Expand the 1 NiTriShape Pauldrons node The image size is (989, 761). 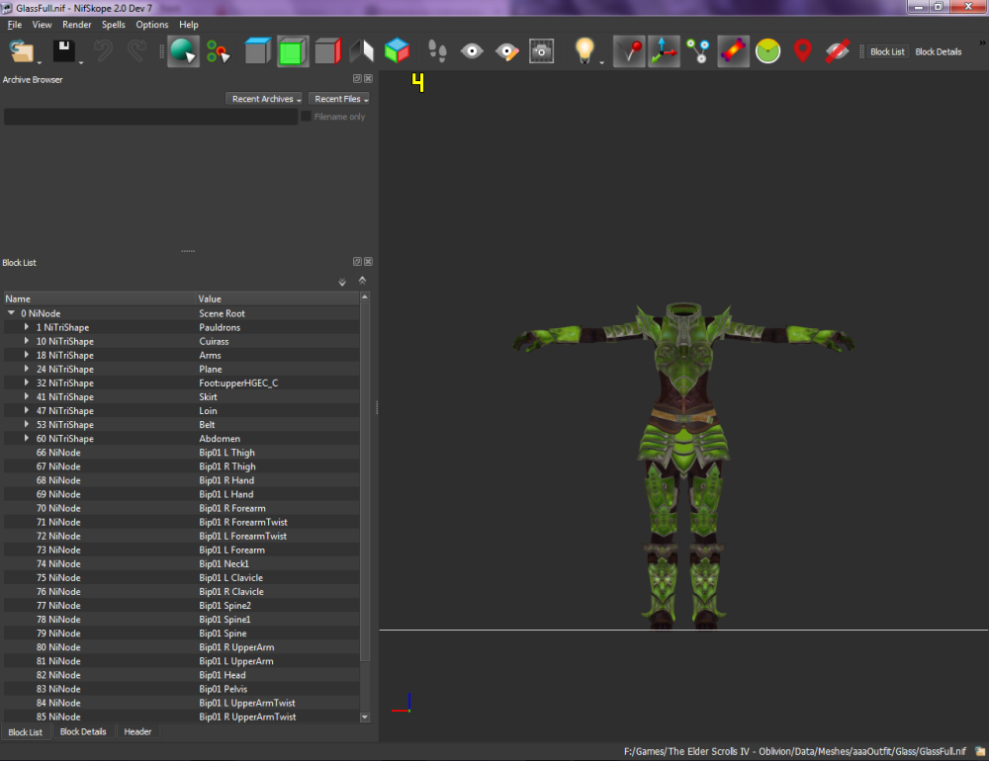pyautogui.click(x=26, y=327)
